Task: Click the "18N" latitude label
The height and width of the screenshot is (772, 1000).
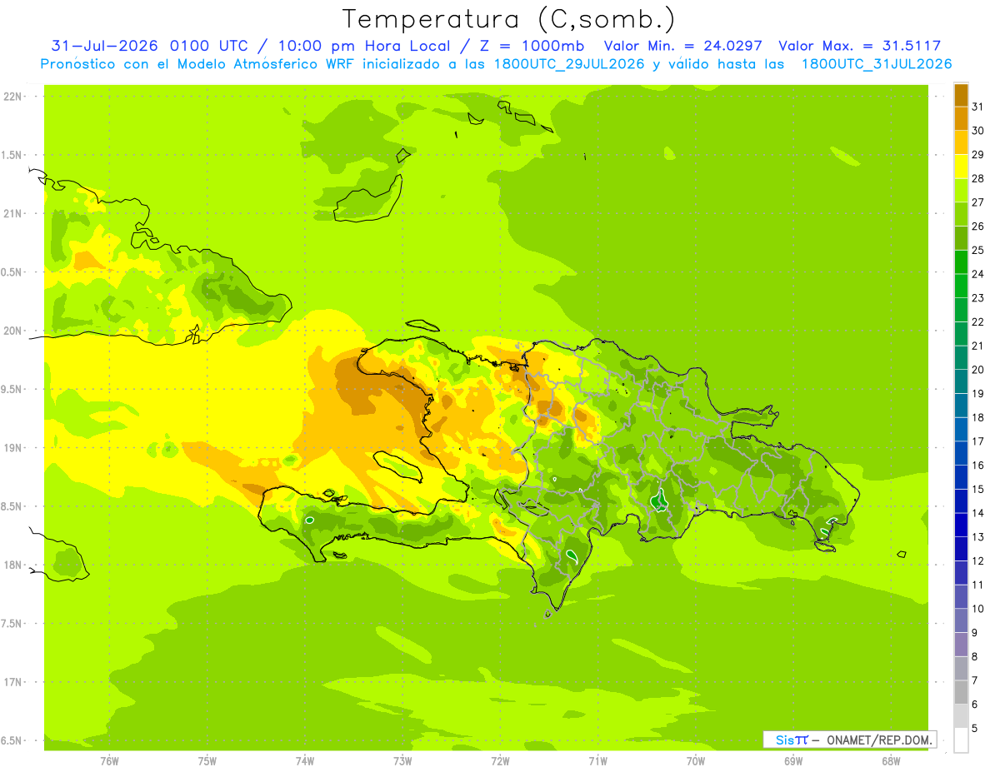Action: [12, 565]
